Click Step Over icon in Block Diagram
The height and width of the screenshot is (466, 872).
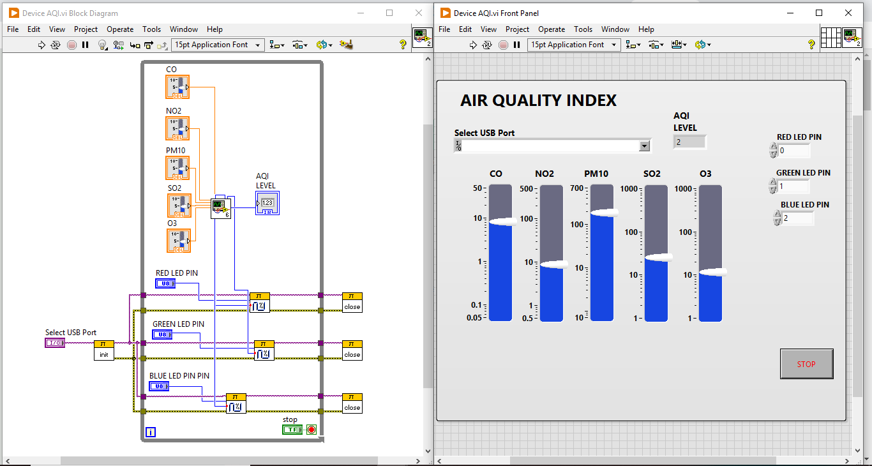tap(149, 45)
